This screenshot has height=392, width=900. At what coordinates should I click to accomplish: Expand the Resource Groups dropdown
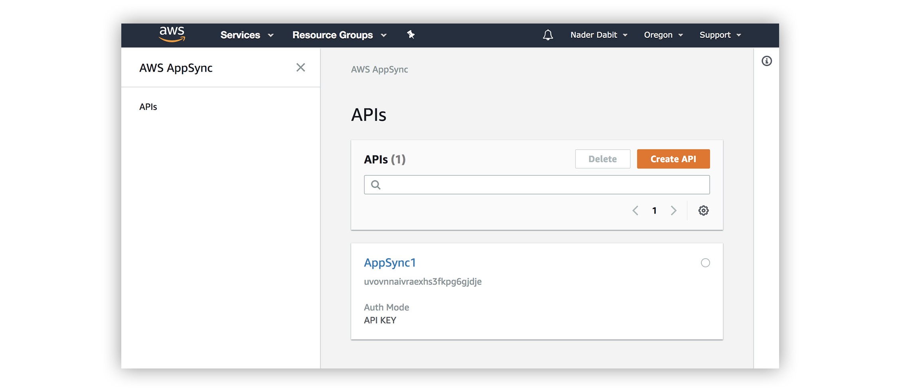339,35
